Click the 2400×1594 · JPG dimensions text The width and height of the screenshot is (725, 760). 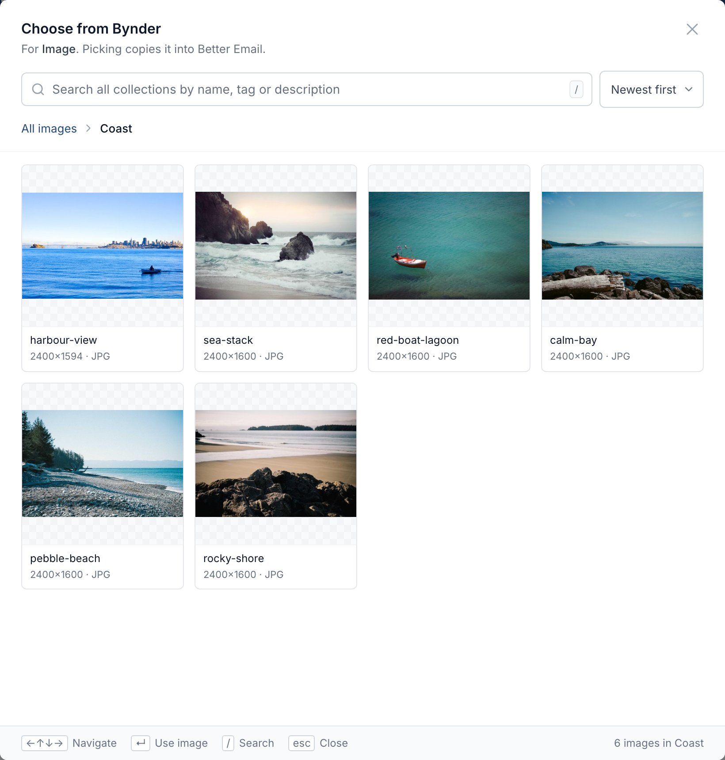(x=70, y=356)
